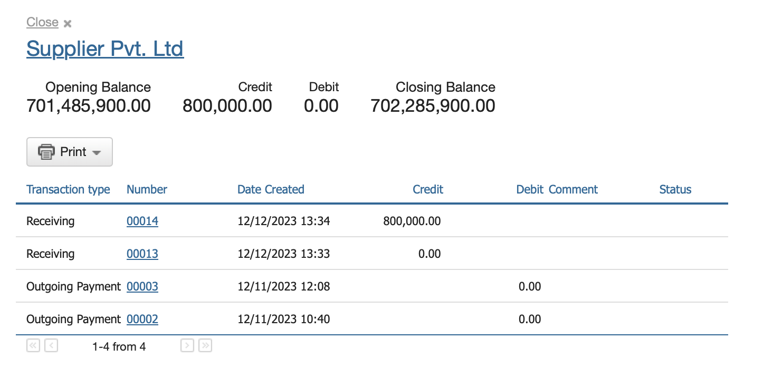Open Supplier Pvt. Ltd link

[x=105, y=49]
